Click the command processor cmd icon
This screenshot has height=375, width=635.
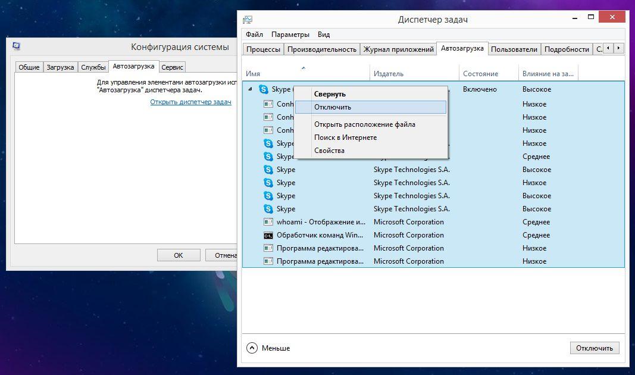pos(268,235)
